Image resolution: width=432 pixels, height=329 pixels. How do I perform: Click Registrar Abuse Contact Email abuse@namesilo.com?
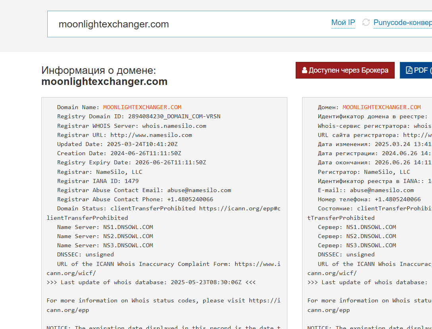tap(144, 190)
